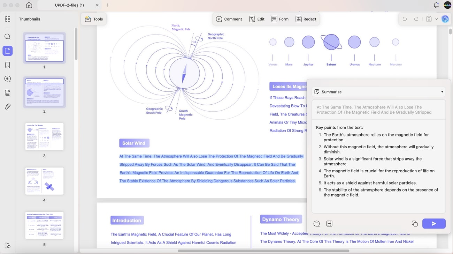453x254 pixels.
Task: Open the Redact tool
Action: [x=306, y=19]
